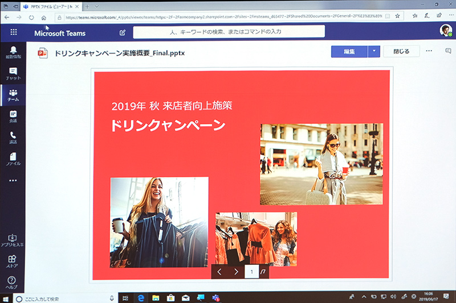Screen dimensions: 456x303
Task: Show more apps via the sidebar ellipsis
Action: 13,180
